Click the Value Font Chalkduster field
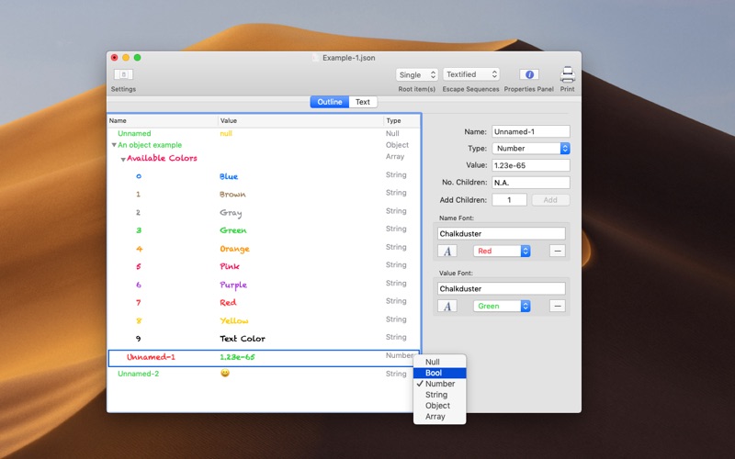This screenshot has width=735, height=459. tap(501, 289)
